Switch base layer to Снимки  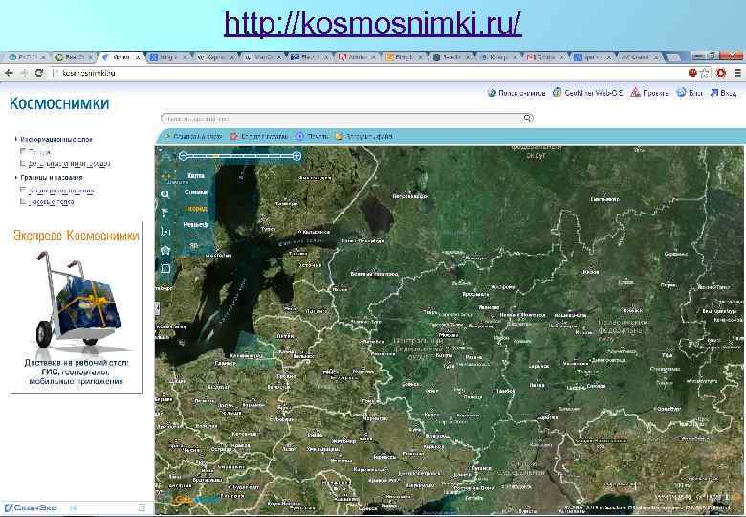(x=196, y=191)
